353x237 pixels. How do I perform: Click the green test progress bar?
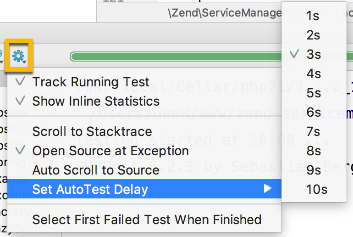click(x=176, y=56)
